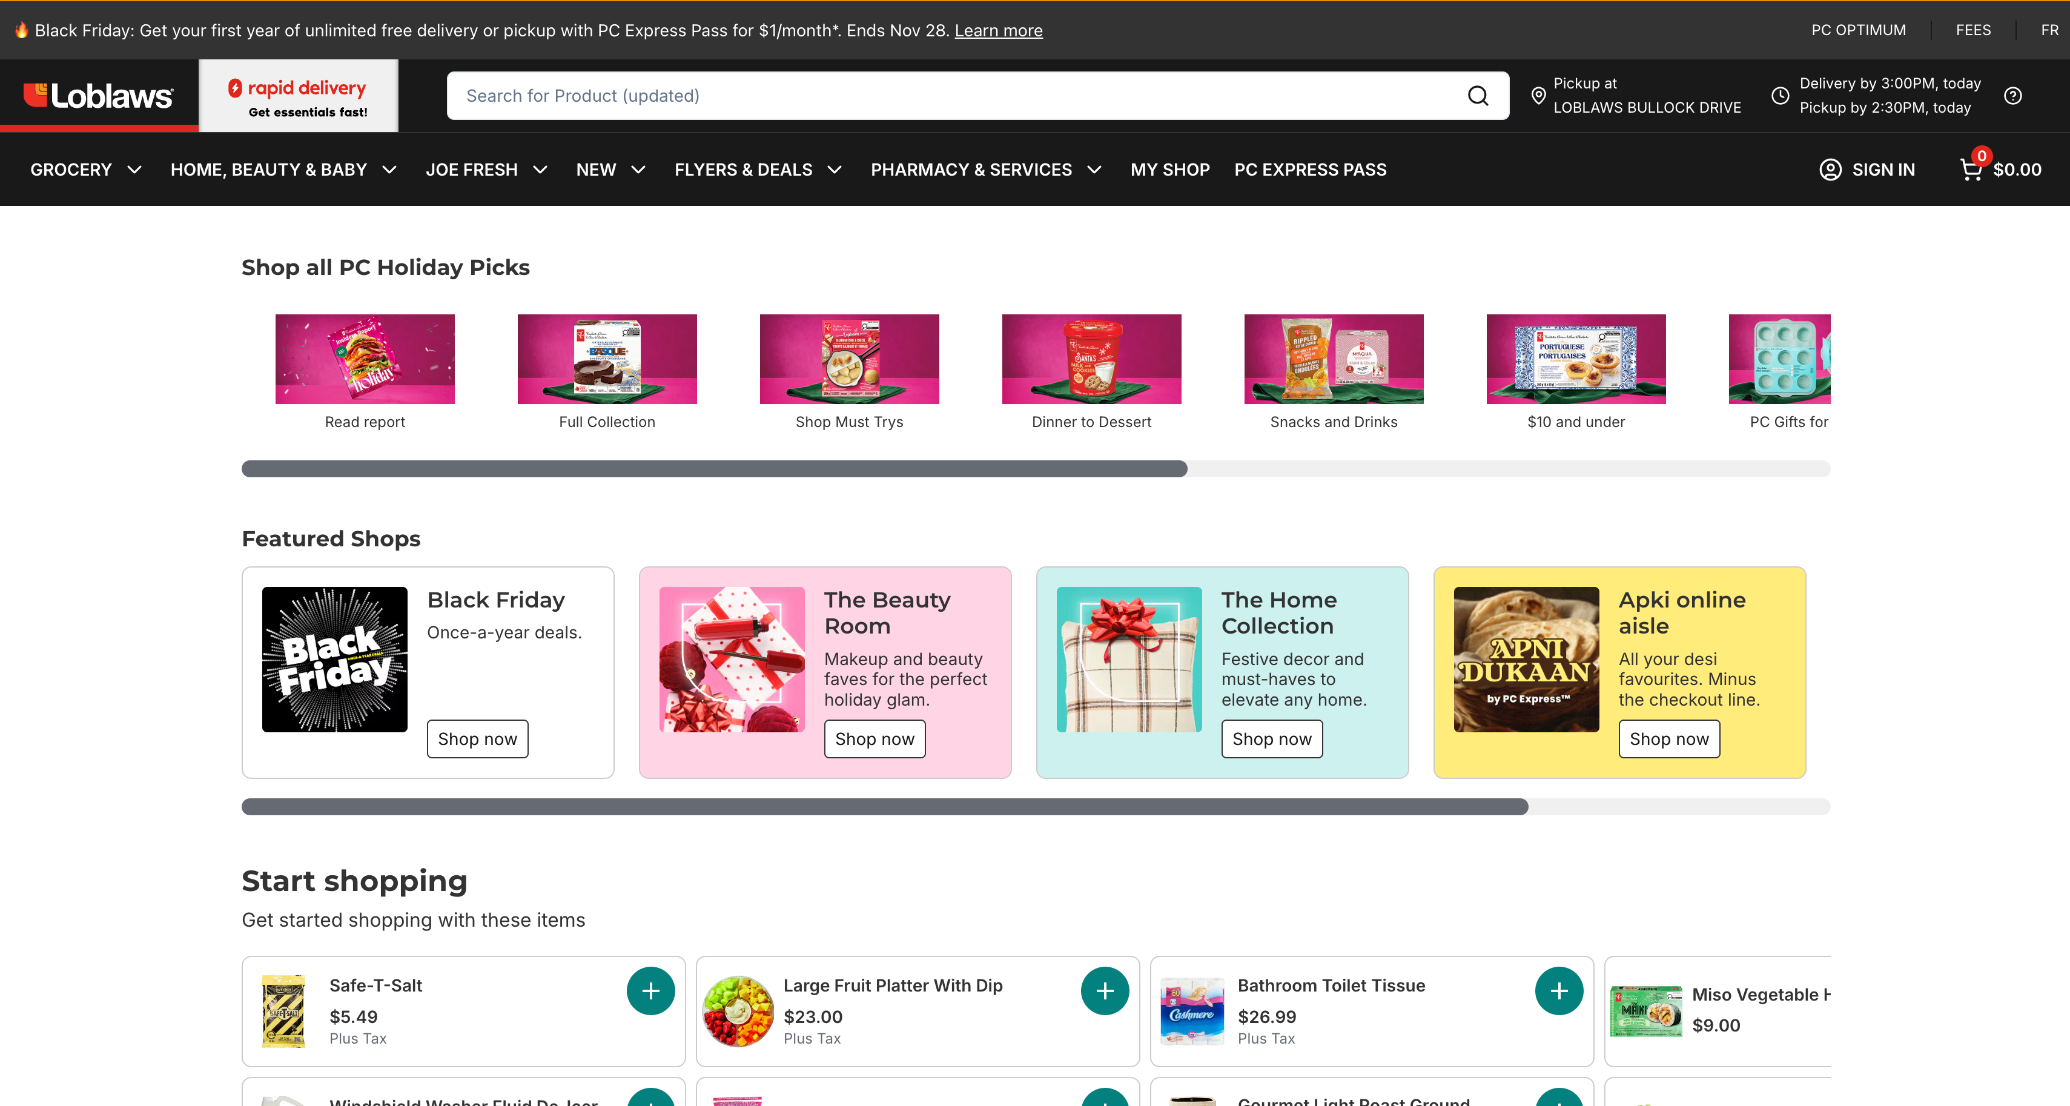The height and width of the screenshot is (1106, 2070).
Task: Click PC Optimum link
Action: click(x=1859, y=30)
